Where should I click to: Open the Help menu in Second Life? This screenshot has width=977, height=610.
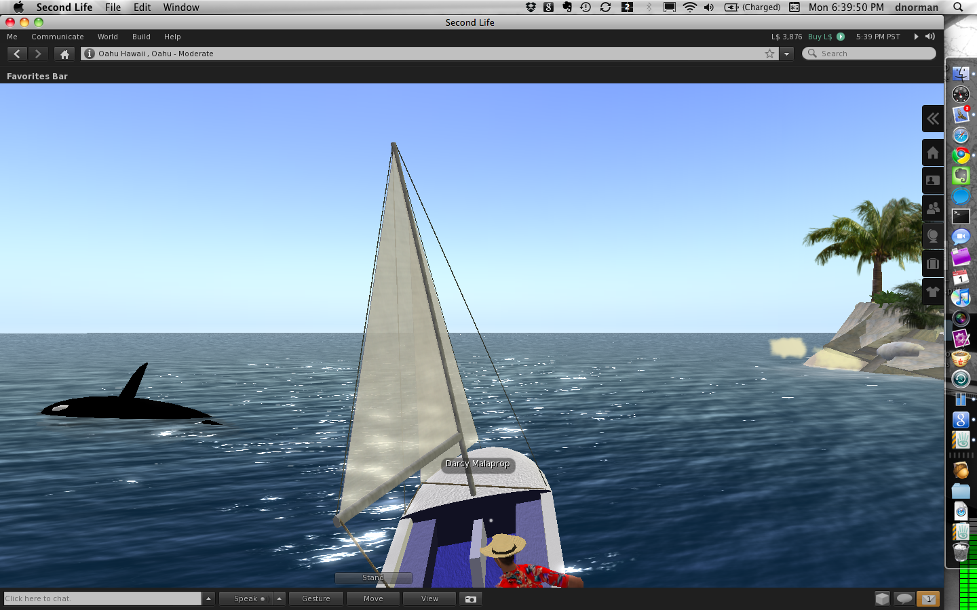click(172, 37)
